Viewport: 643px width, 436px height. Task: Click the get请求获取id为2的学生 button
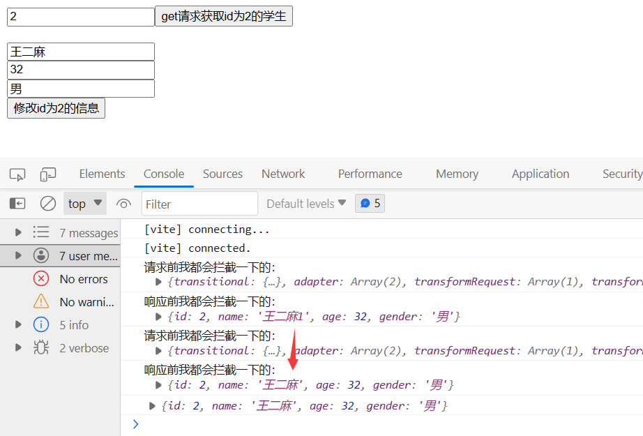(223, 16)
